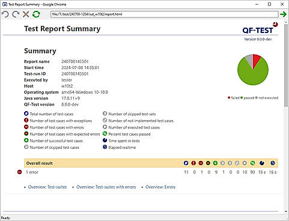Click time spent icon in Overall result bar

point(262,163)
